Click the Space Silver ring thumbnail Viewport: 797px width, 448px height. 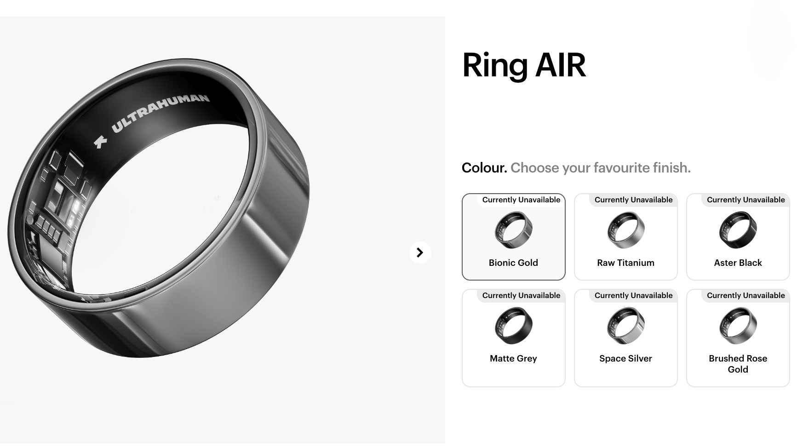(625, 326)
